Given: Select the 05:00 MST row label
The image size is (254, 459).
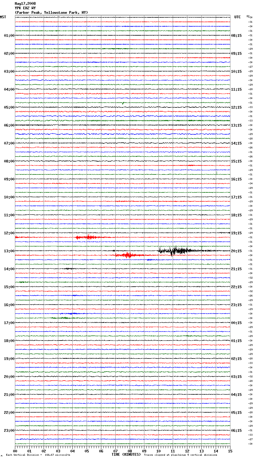Looking at the screenshot, I should (x=9, y=107).
